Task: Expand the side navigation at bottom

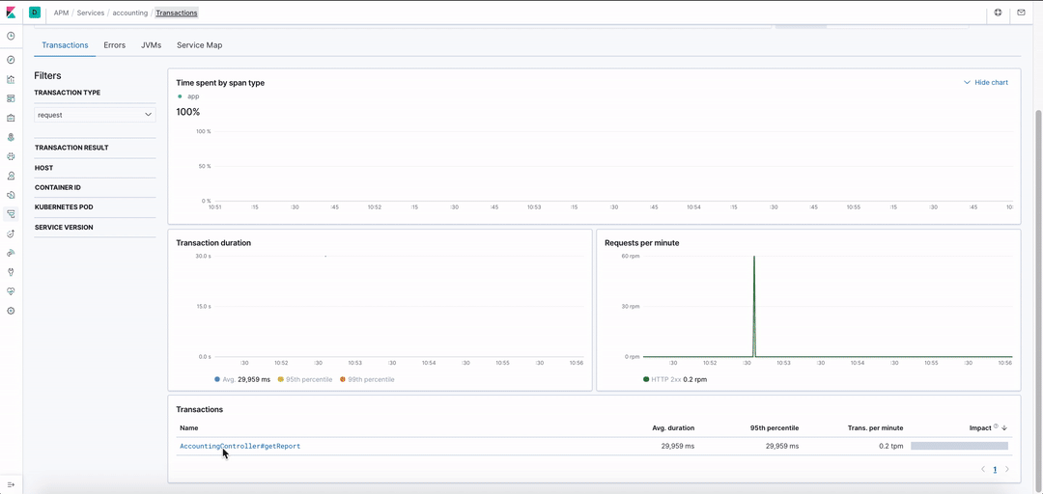Action: tap(11, 484)
